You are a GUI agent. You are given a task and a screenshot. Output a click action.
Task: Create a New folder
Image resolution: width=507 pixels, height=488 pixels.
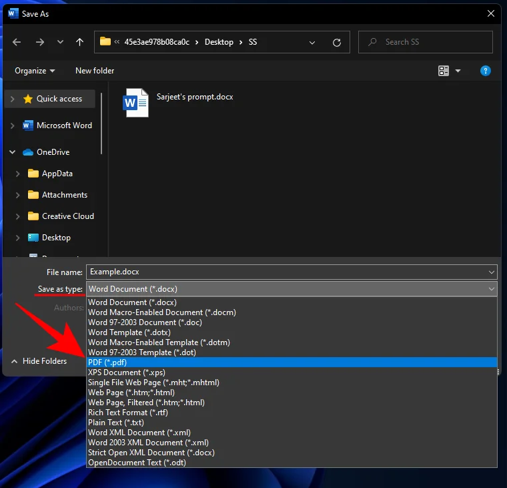(95, 71)
